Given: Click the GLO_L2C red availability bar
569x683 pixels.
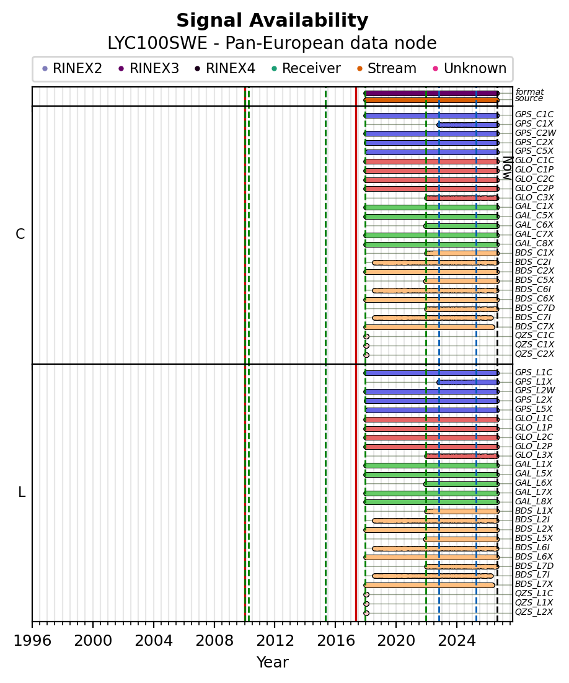Looking at the screenshot, I should [431, 438].
